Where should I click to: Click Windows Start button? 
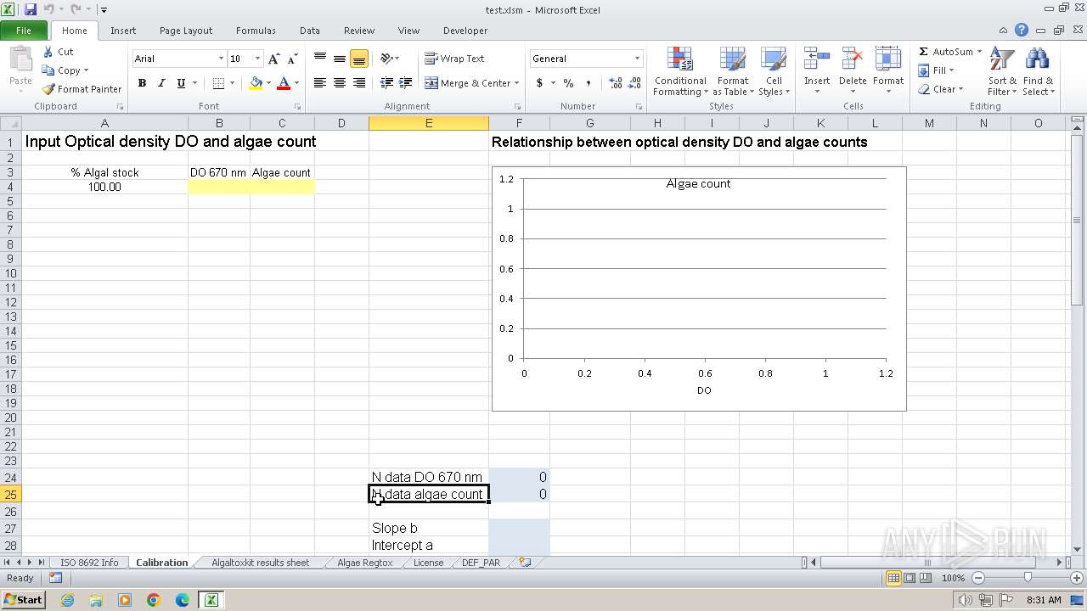point(23,600)
